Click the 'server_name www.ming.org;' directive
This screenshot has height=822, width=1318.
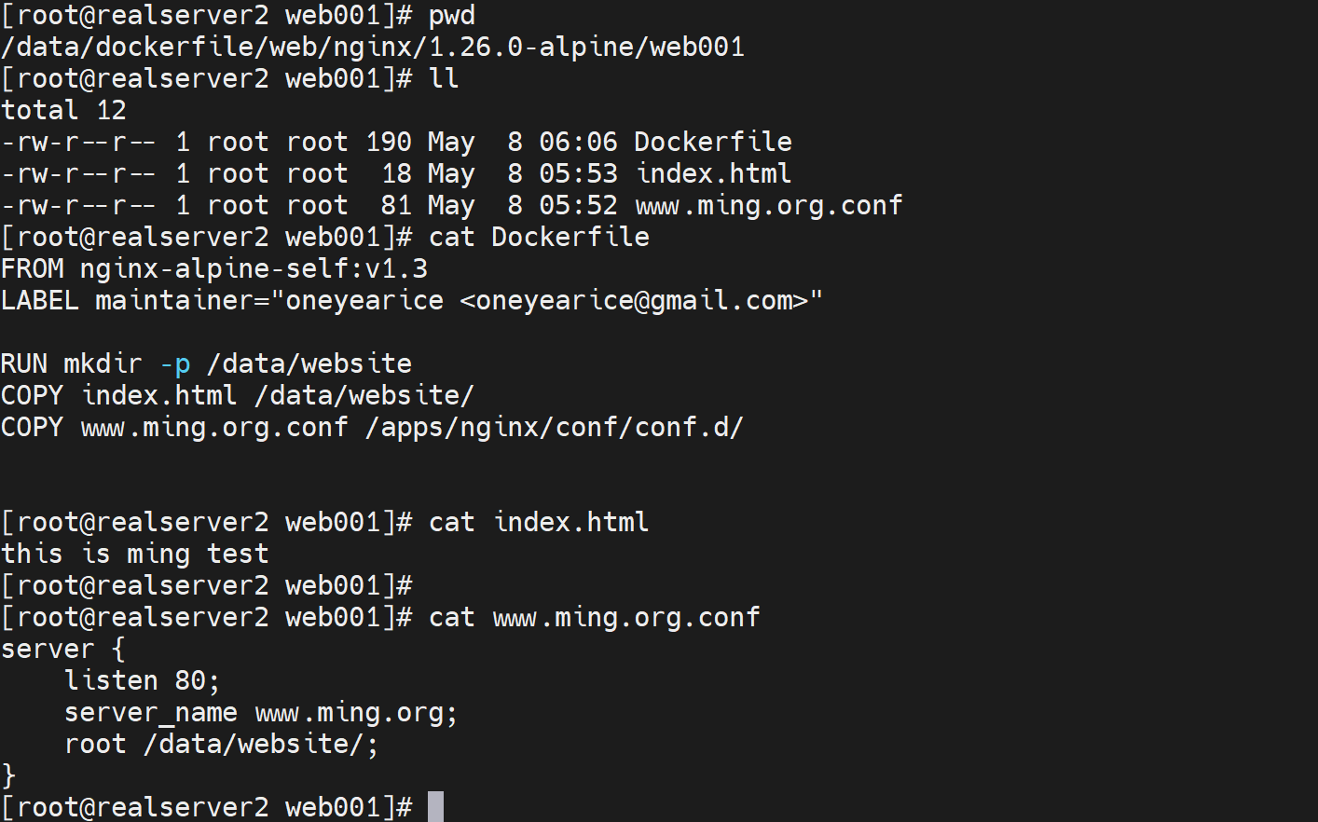[261, 713]
